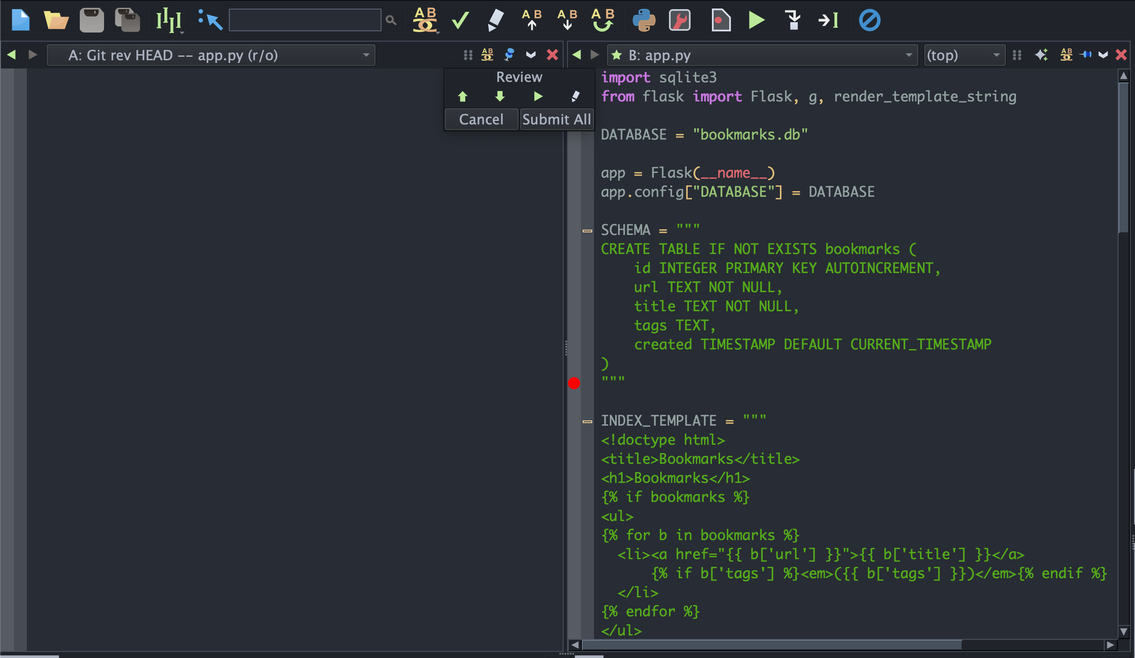Click inside the toolbar search field
Image resolution: width=1135 pixels, height=658 pixels.
[x=305, y=20]
